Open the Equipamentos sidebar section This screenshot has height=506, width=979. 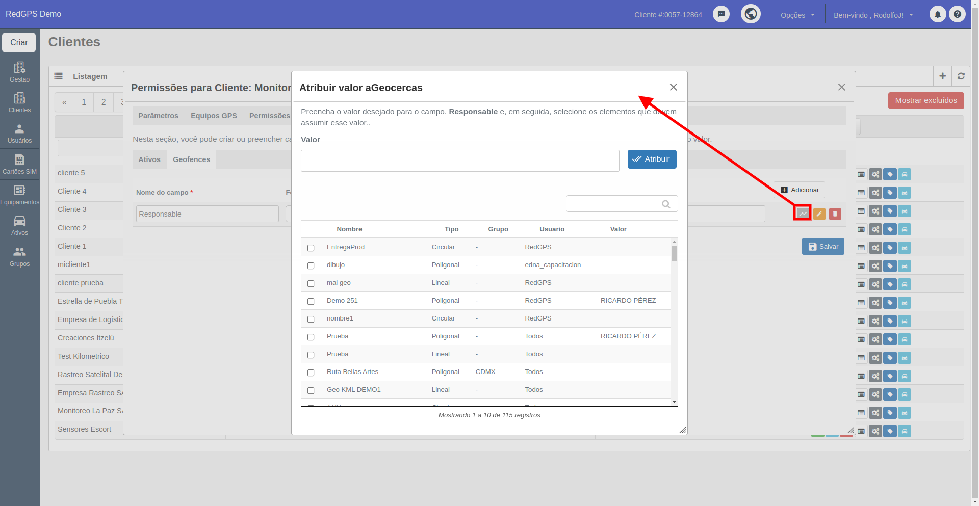[19, 195]
